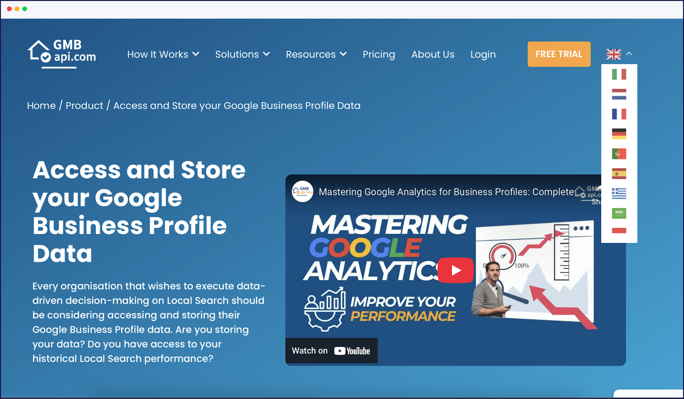The image size is (684, 399).
Task: Go to the Pricing page
Action: pos(379,54)
